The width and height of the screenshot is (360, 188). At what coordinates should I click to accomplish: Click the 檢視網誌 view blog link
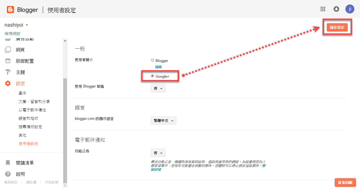12,34
